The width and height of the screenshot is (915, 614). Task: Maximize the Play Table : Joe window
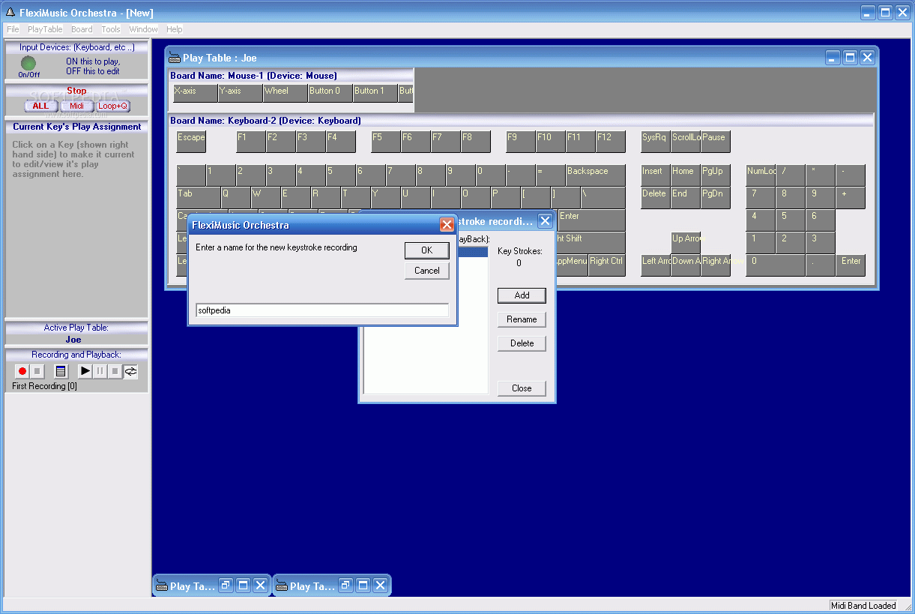click(850, 58)
